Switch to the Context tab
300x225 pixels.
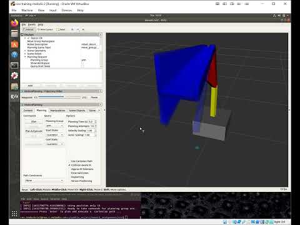tap(28, 111)
